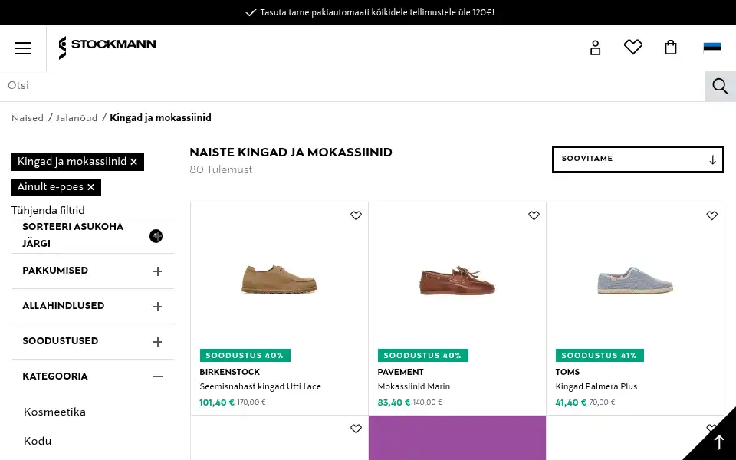Select Kosmeetika category
This screenshot has width=736, height=460.
coord(54,412)
